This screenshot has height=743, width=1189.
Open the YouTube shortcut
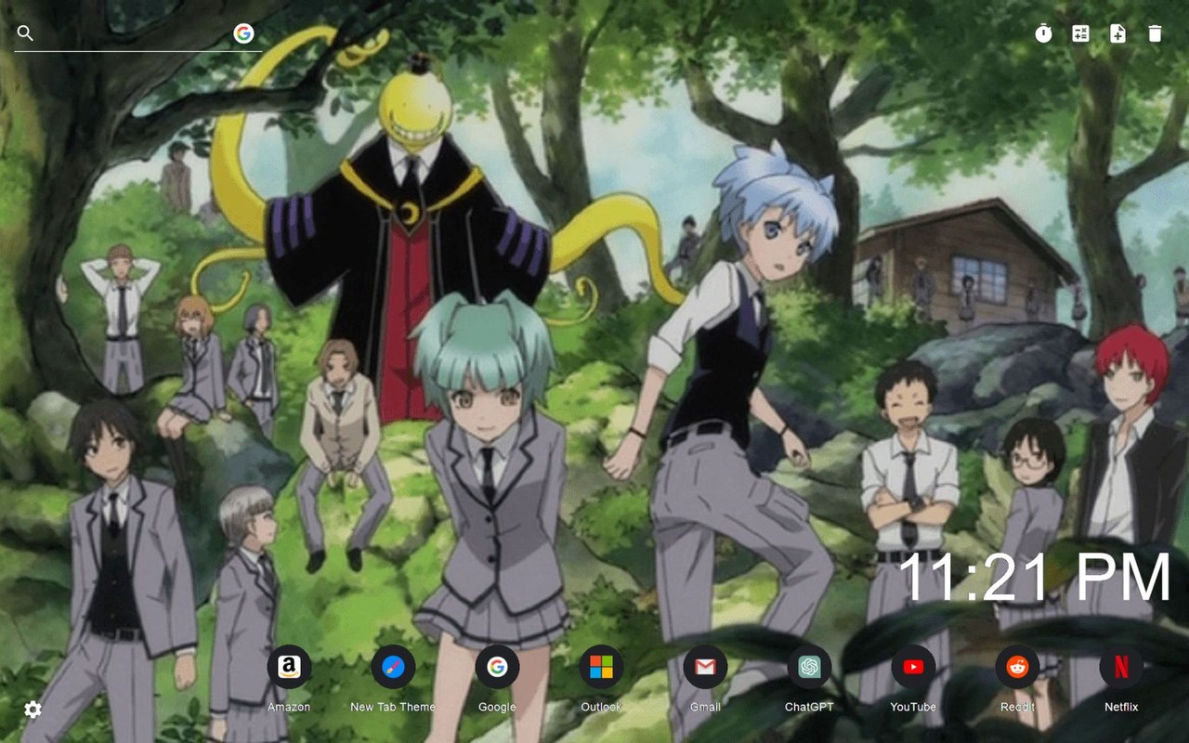coord(913,667)
